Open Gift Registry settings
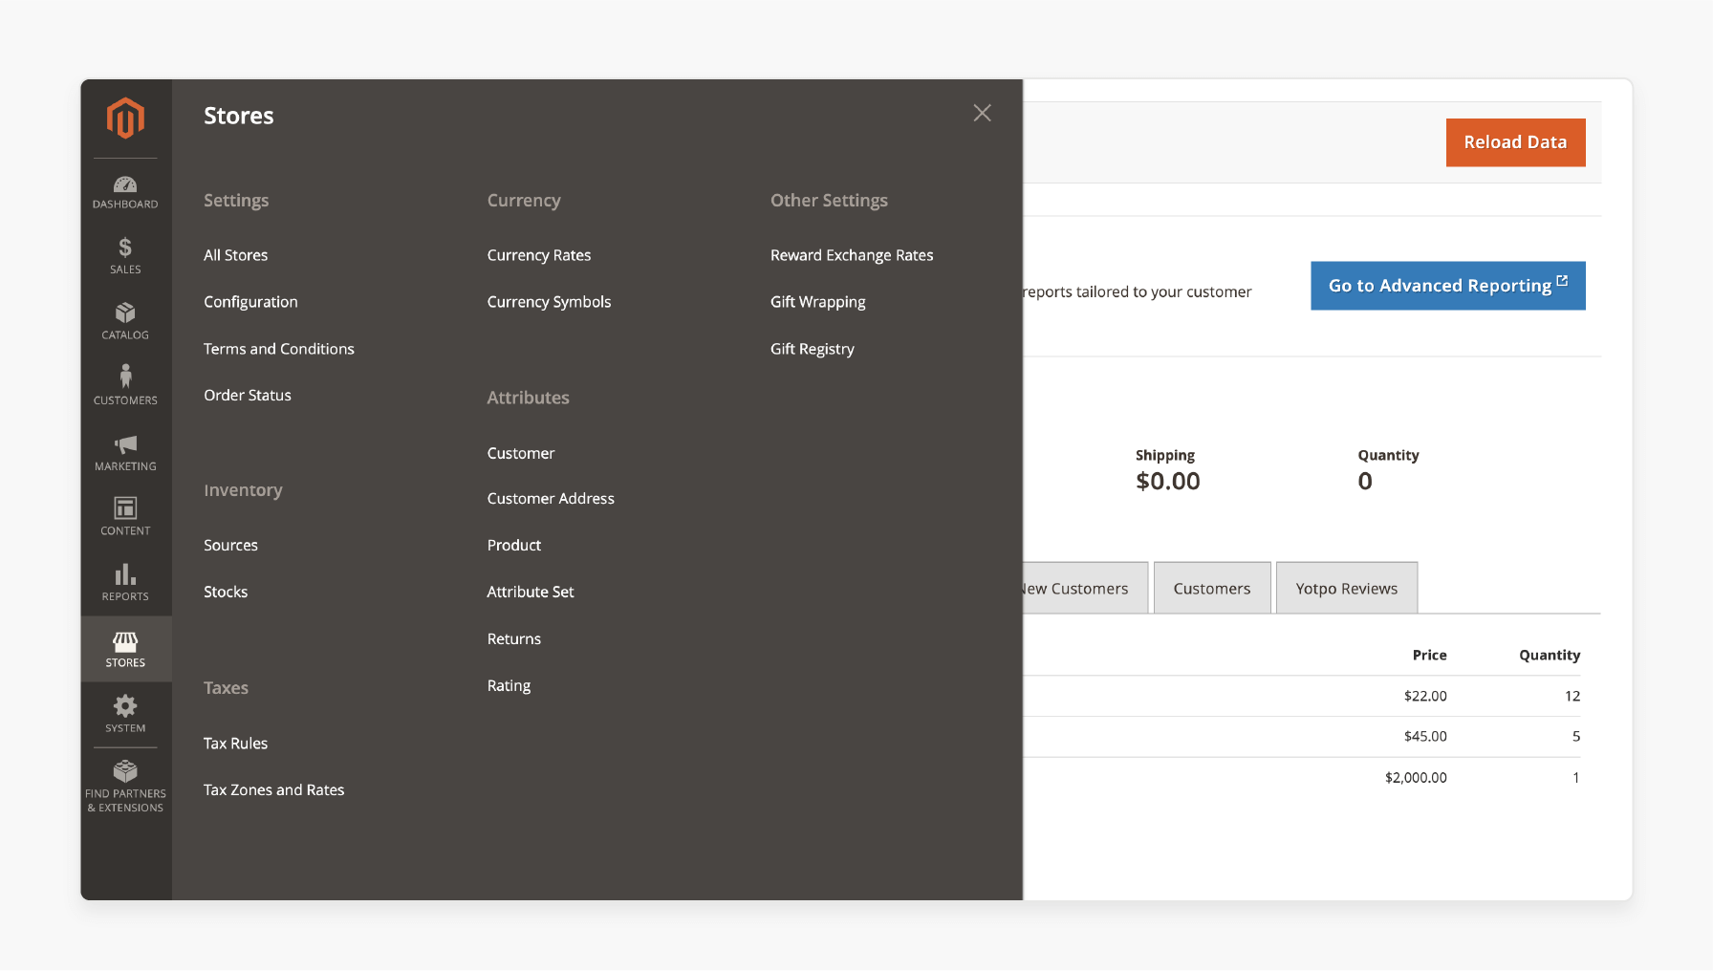Image resolution: width=1713 pixels, height=971 pixels. (x=812, y=349)
